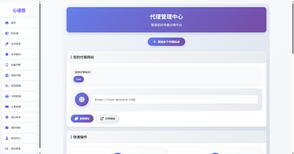Click the https://cese.mistora.club URL field
Image resolution: width=294 pixels, height=154 pixels.
pos(175,99)
